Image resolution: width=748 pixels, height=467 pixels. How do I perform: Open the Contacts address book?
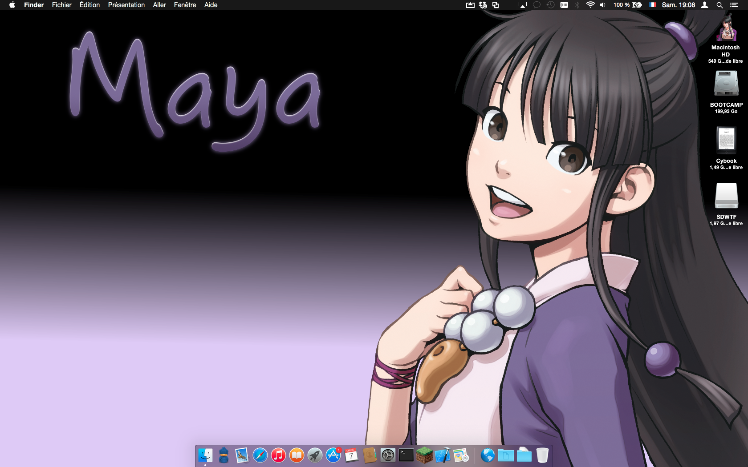370,455
